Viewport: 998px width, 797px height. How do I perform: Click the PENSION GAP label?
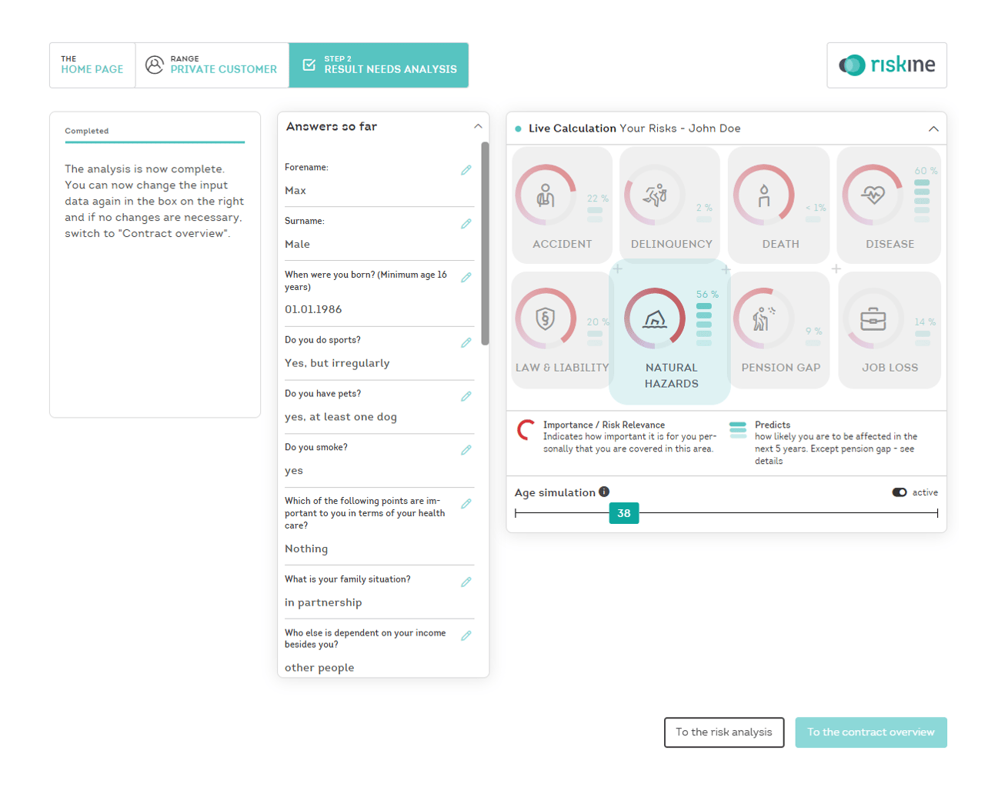[x=781, y=368]
